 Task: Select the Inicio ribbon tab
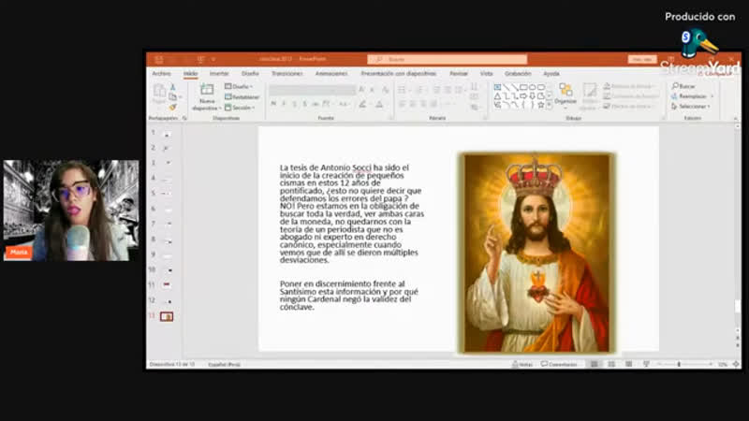pyautogui.click(x=191, y=74)
